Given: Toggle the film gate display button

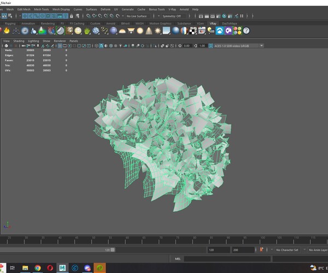Looking at the screenshot, I should click(x=65, y=46).
